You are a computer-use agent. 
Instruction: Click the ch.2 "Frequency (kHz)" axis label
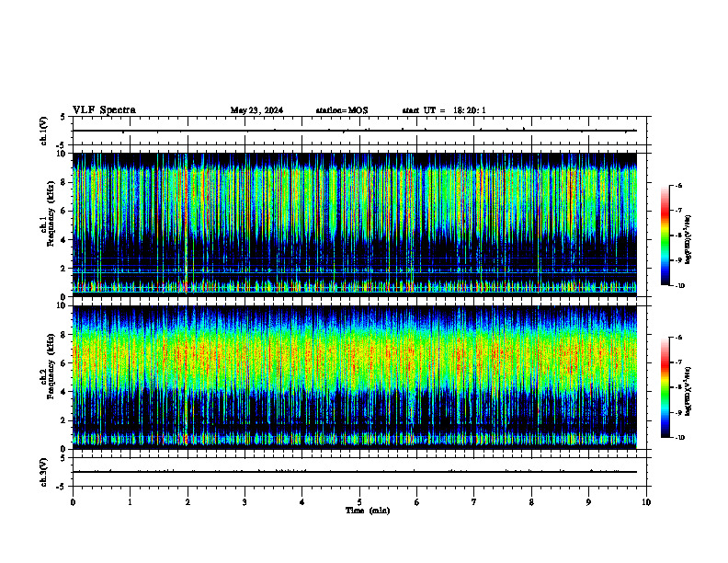tap(51, 366)
